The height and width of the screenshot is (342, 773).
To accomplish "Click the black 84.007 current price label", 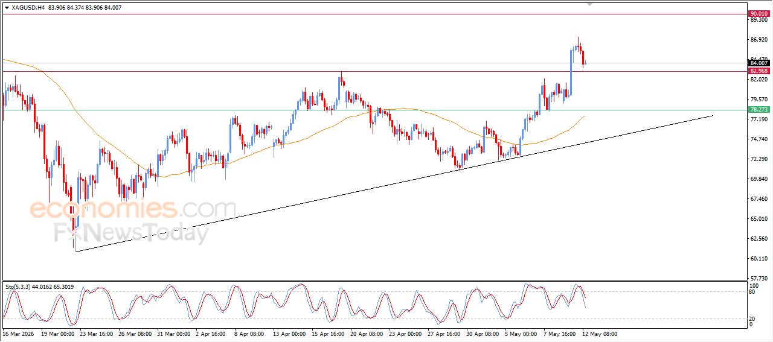I will pos(759,63).
